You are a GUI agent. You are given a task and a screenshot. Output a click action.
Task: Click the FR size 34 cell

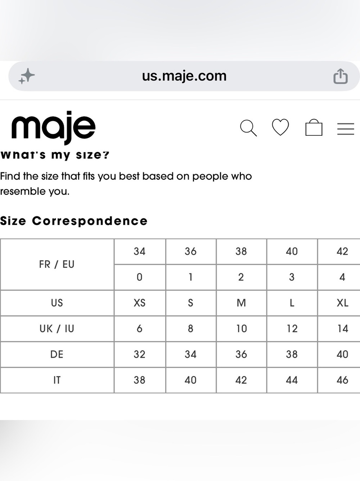pos(140,252)
